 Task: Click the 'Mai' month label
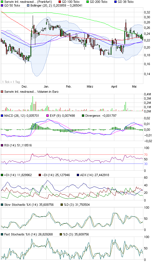134,86
